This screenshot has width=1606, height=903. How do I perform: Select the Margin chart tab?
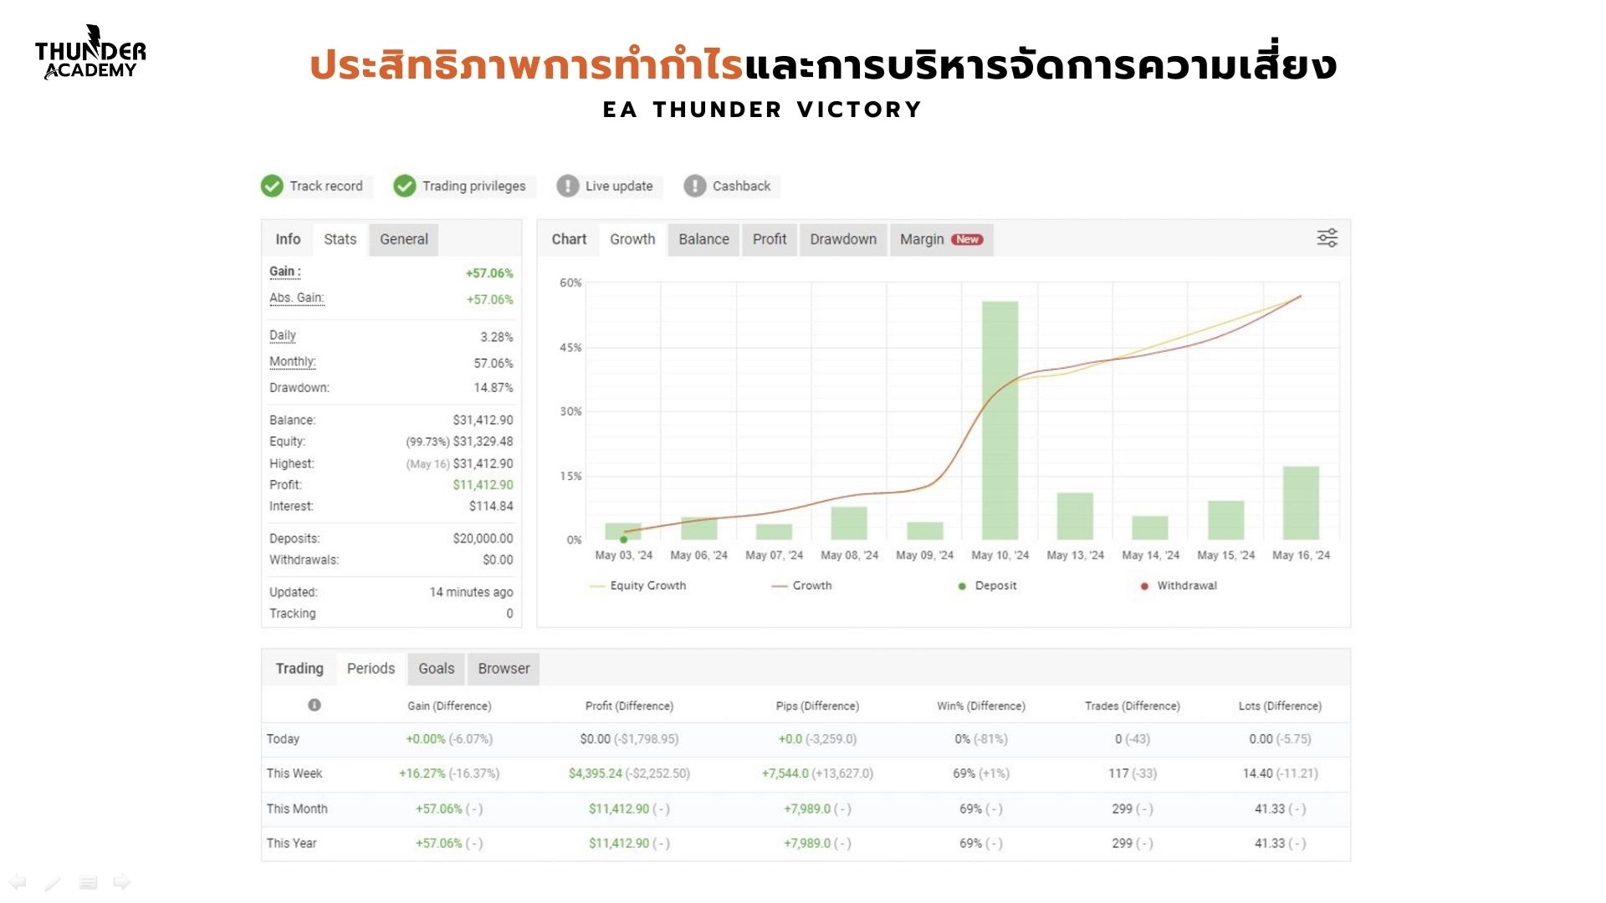click(x=941, y=239)
